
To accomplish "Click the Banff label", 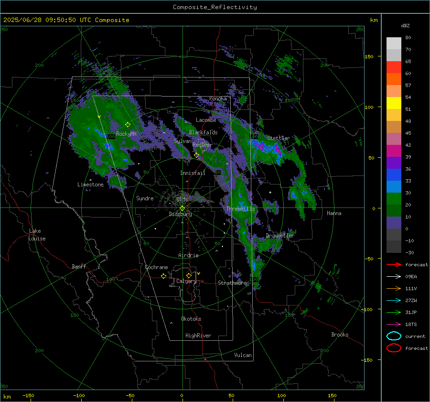I will tap(79, 266).
